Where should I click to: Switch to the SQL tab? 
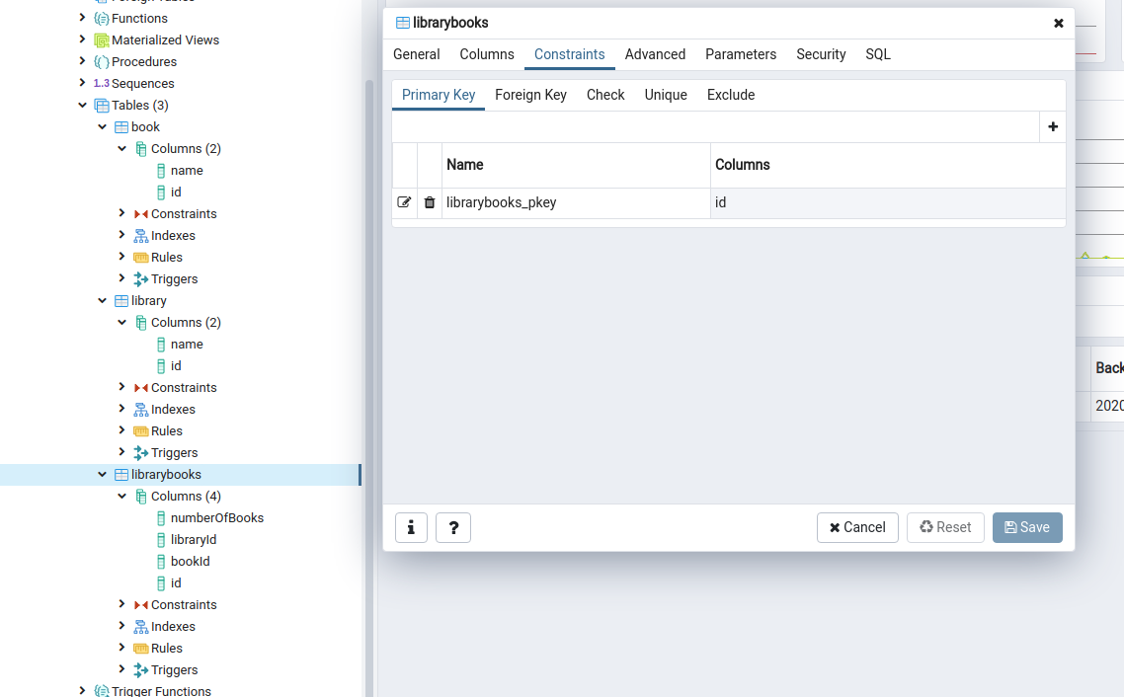pyautogui.click(x=877, y=54)
